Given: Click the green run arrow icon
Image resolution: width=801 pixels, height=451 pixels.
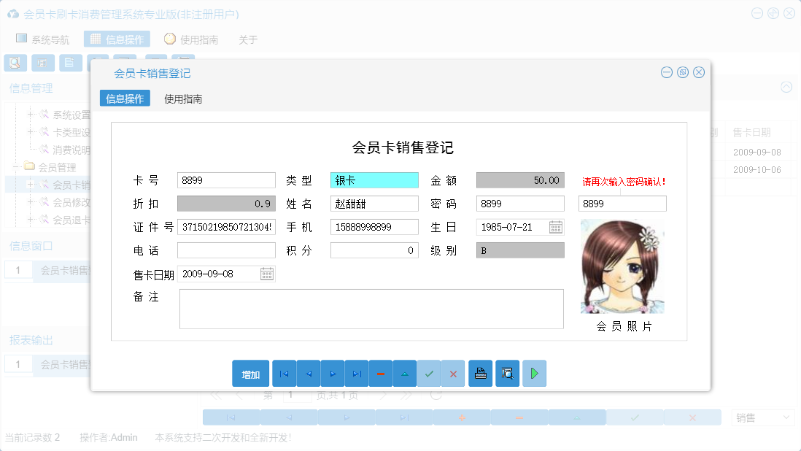Looking at the screenshot, I should [534, 373].
